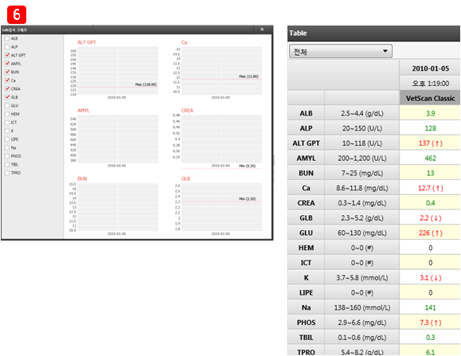
Task: Toggle the BUN checkbox off
Action: click(7, 72)
